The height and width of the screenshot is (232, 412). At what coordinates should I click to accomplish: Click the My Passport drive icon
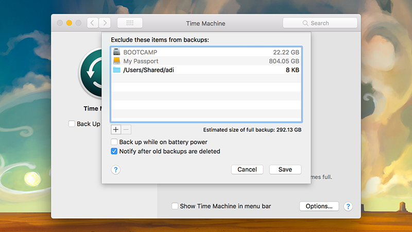tap(117, 61)
